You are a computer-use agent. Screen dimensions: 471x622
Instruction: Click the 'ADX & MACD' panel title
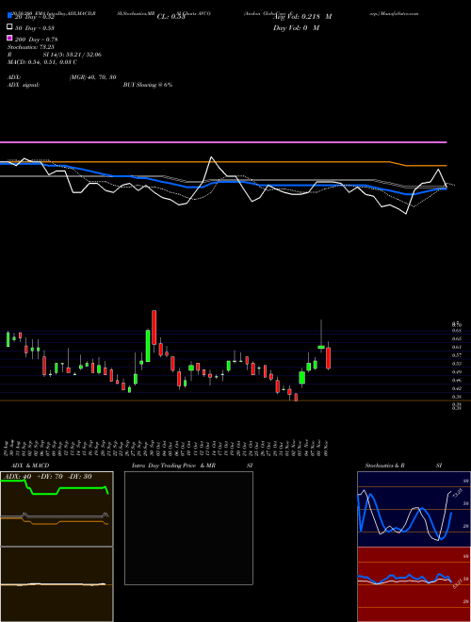pyautogui.click(x=30, y=466)
